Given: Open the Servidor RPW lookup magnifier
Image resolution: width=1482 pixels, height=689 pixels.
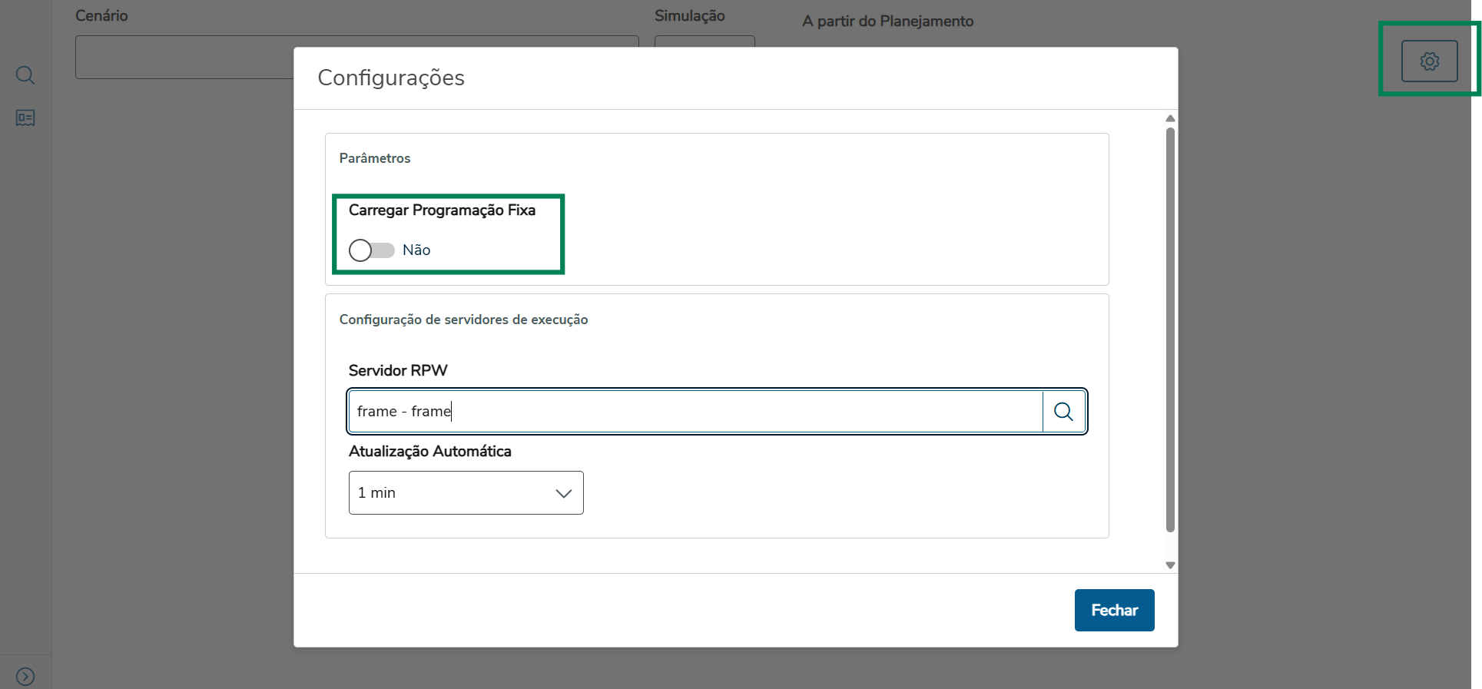Looking at the screenshot, I should (x=1063, y=412).
